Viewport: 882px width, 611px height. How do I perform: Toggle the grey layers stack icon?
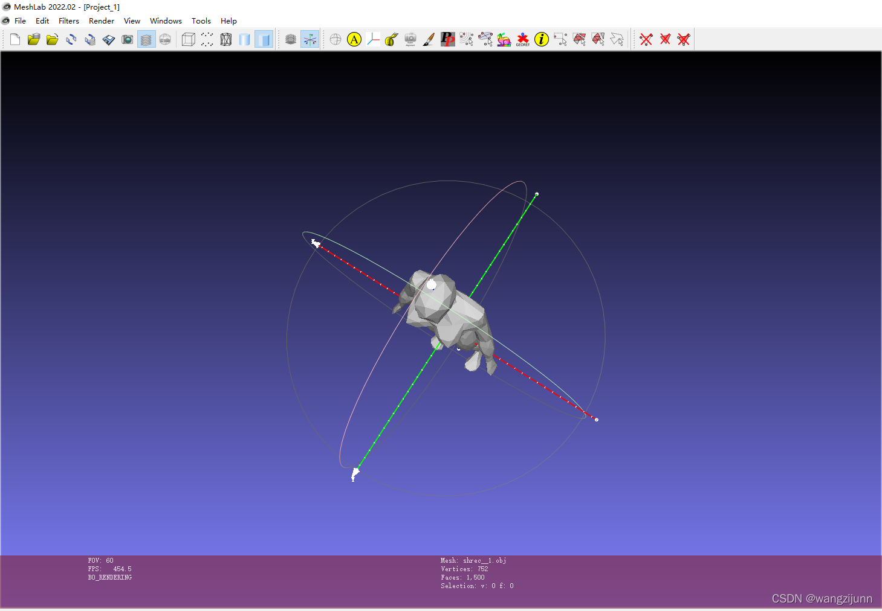coord(291,39)
